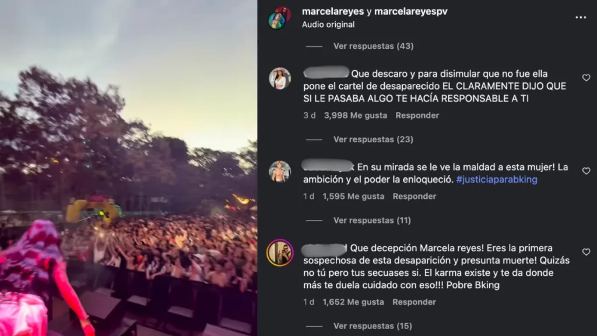
Task: Expand 'Ver respuestas (15)' replies
Action: click(373, 326)
